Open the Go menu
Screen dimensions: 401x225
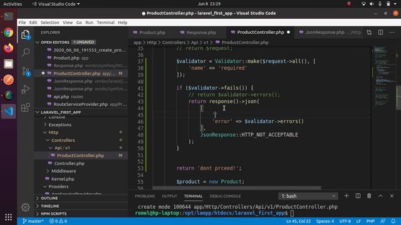[79, 22]
